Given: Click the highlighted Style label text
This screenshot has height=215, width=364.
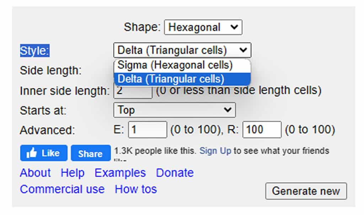Looking at the screenshot, I should coord(34,51).
